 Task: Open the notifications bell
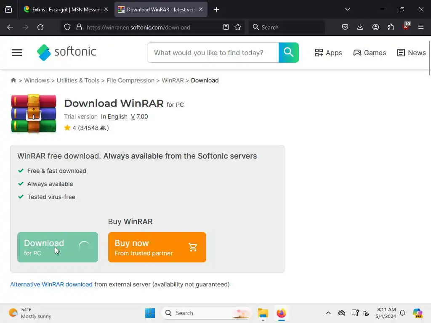coord(402,313)
